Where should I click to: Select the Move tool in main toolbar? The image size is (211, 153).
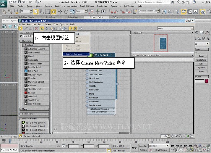[60, 12]
